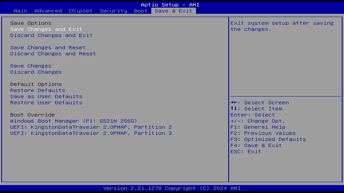The width and height of the screenshot is (344, 193).
Task: Click the 'F4: Save & Exit' hint
Action: (x=256, y=146)
